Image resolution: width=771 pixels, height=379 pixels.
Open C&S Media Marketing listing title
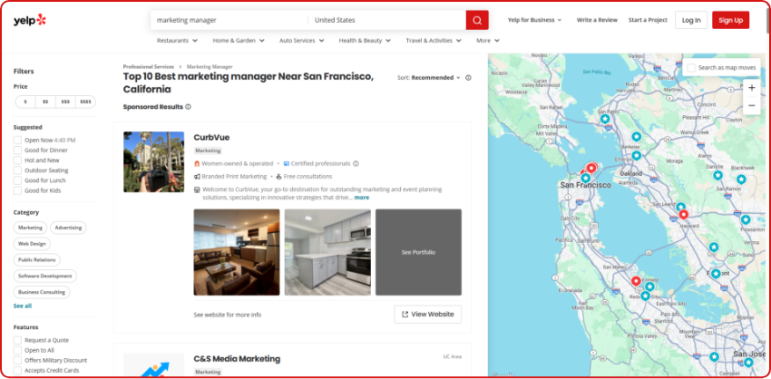coord(237,359)
